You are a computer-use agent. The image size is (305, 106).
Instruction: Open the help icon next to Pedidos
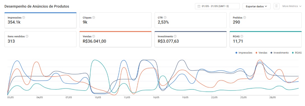245,18
